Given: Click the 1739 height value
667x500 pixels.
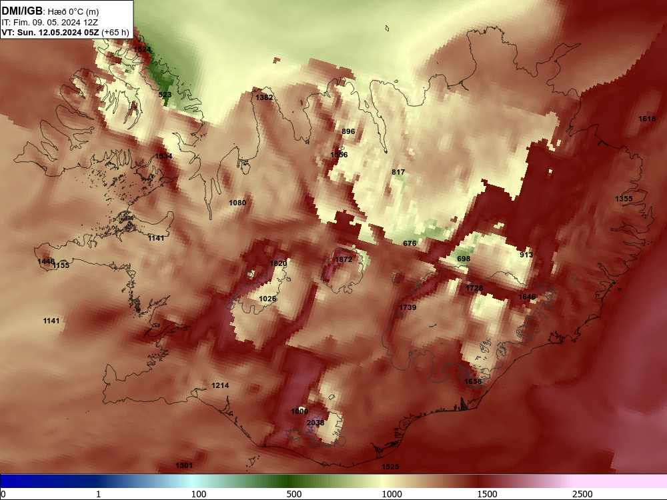Looking at the screenshot, I should click(x=408, y=307).
